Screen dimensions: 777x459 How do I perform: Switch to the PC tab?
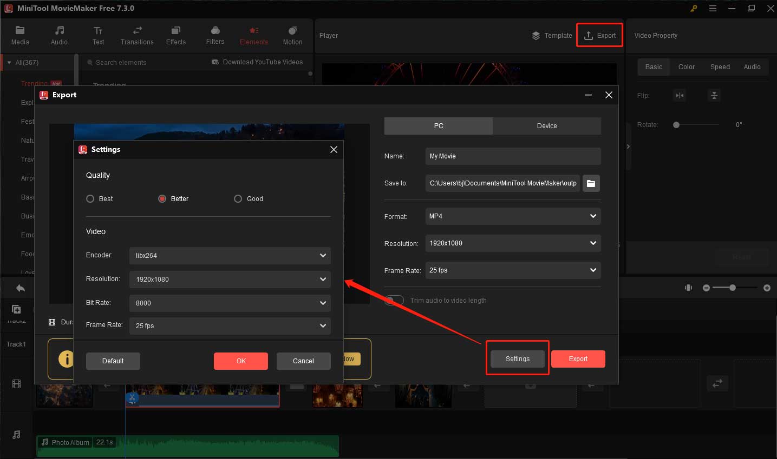(x=439, y=126)
